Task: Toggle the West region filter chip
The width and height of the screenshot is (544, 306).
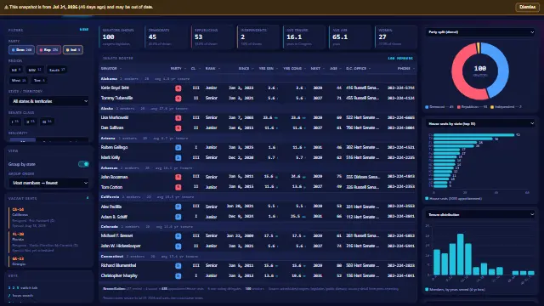Action: [x=19, y=80]
